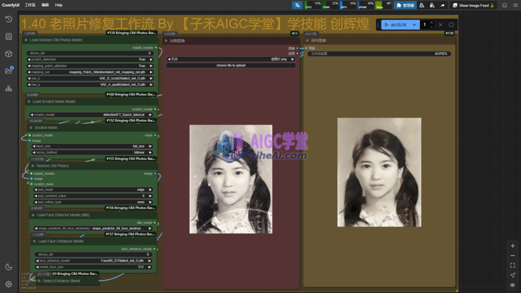Viewport: 521px width, 293px height.
Task: Zoom in with the plus canvas icon
Action: [513, 246]
